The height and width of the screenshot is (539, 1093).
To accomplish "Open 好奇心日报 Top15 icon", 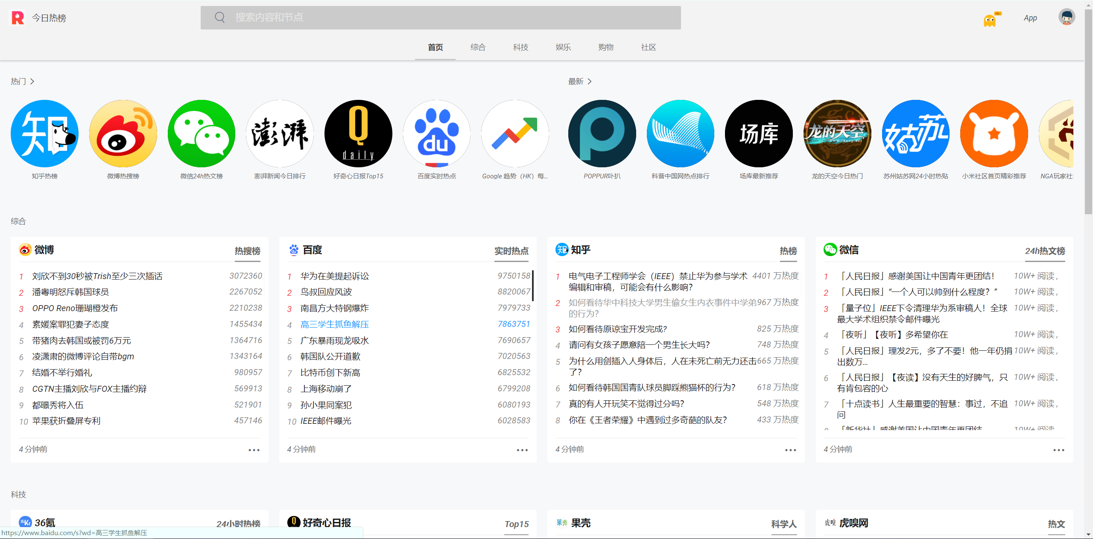I will 358,134.
